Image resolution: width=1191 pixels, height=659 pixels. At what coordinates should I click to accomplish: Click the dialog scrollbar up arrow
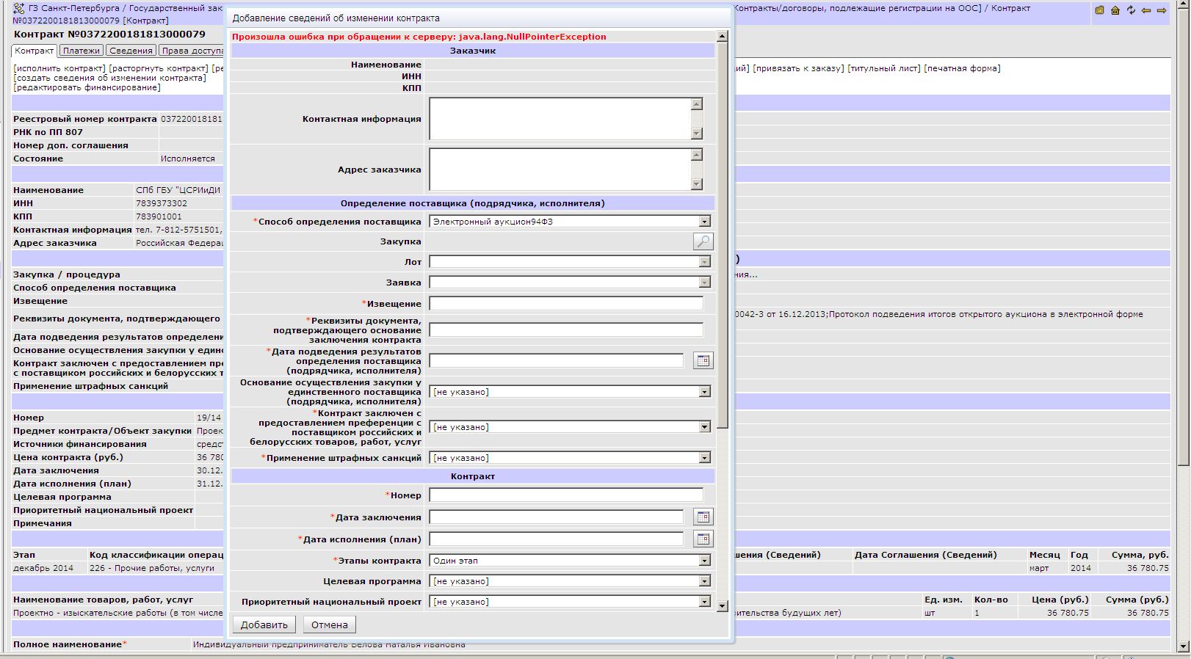point(722,36)
